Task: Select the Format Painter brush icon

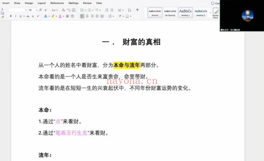Action: (2, 17)
